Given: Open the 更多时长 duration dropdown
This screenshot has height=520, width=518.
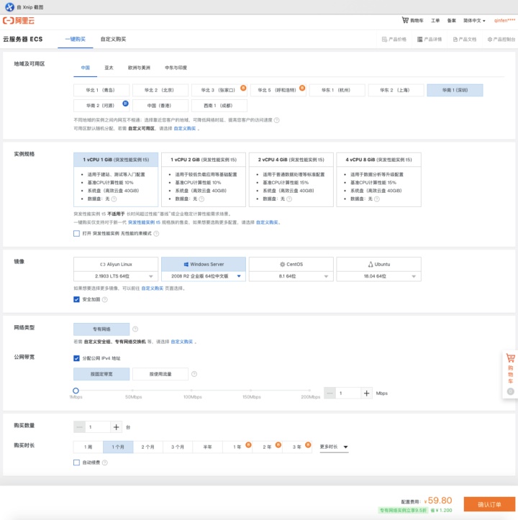Looking at the screenshot, I should (x=334, y=447).
